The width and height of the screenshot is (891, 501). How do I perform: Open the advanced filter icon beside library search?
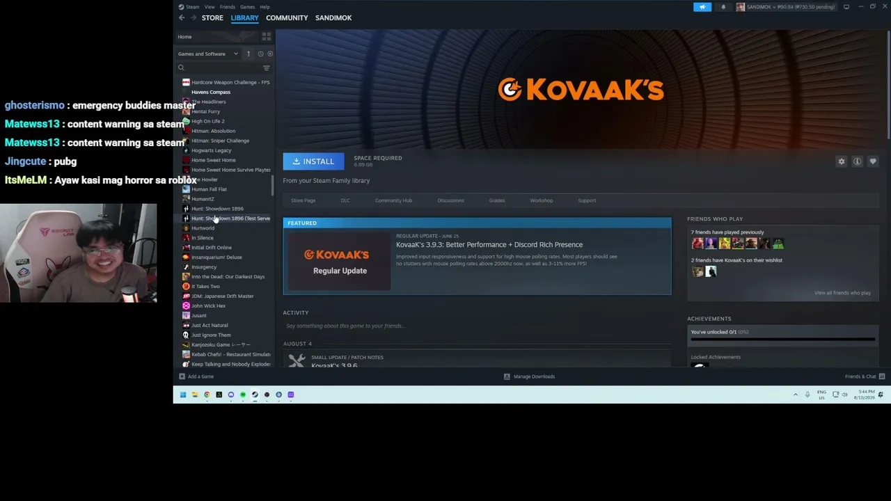266,67
